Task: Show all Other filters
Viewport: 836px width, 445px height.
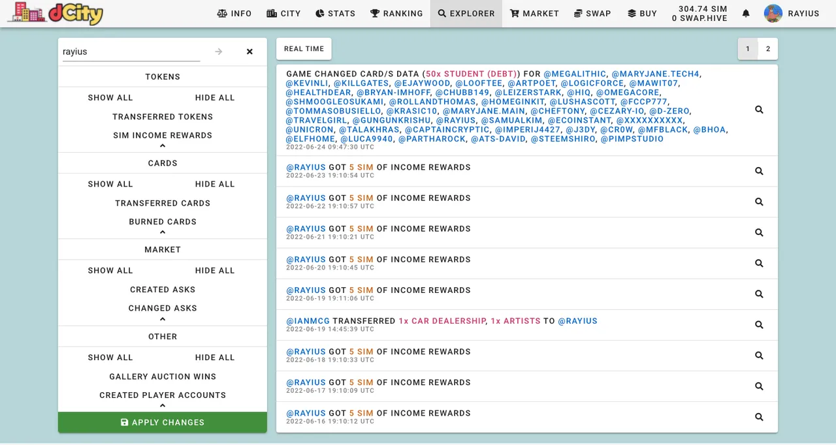Action: [x=110, y=358]
